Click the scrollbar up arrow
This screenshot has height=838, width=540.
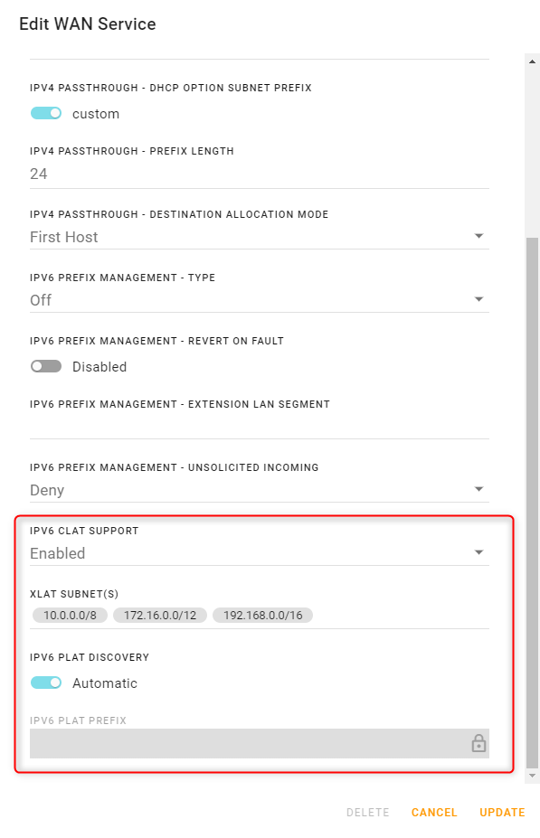coord(532,61)
